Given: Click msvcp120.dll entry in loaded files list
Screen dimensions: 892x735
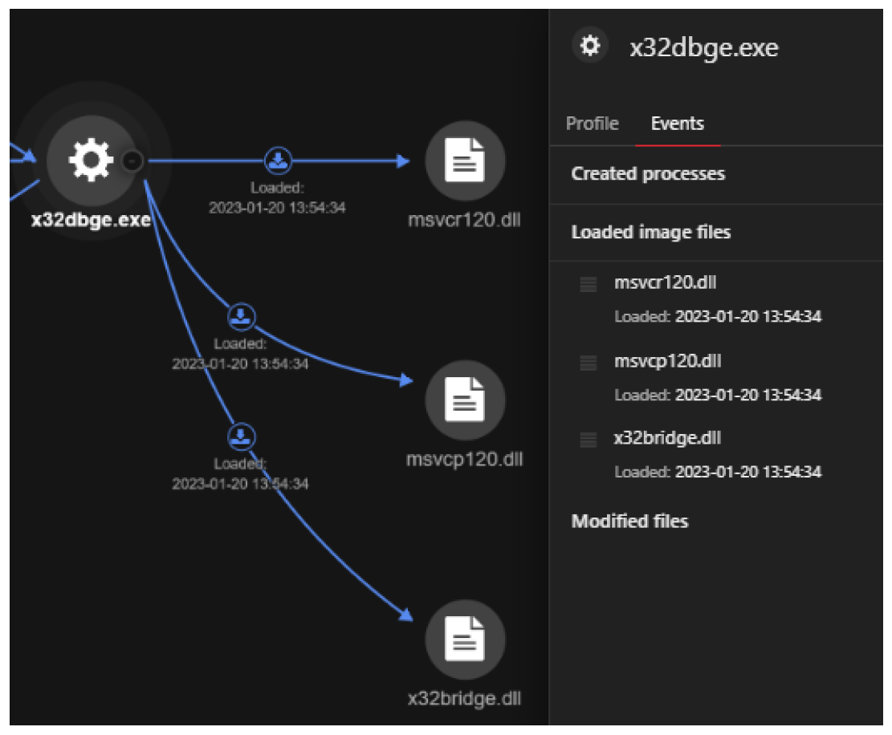Looking at the screenshot, I should pyautogui.click(x=667, y=362).
